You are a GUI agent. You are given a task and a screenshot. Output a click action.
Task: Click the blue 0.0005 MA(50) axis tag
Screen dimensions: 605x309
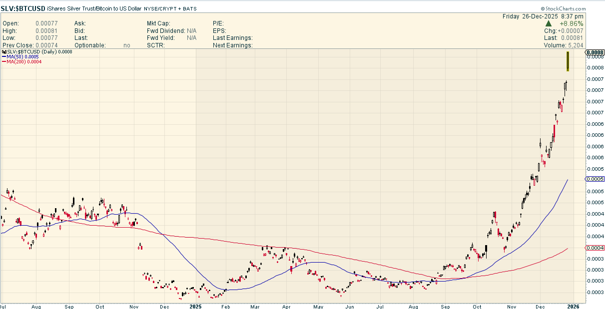[595, 179]
